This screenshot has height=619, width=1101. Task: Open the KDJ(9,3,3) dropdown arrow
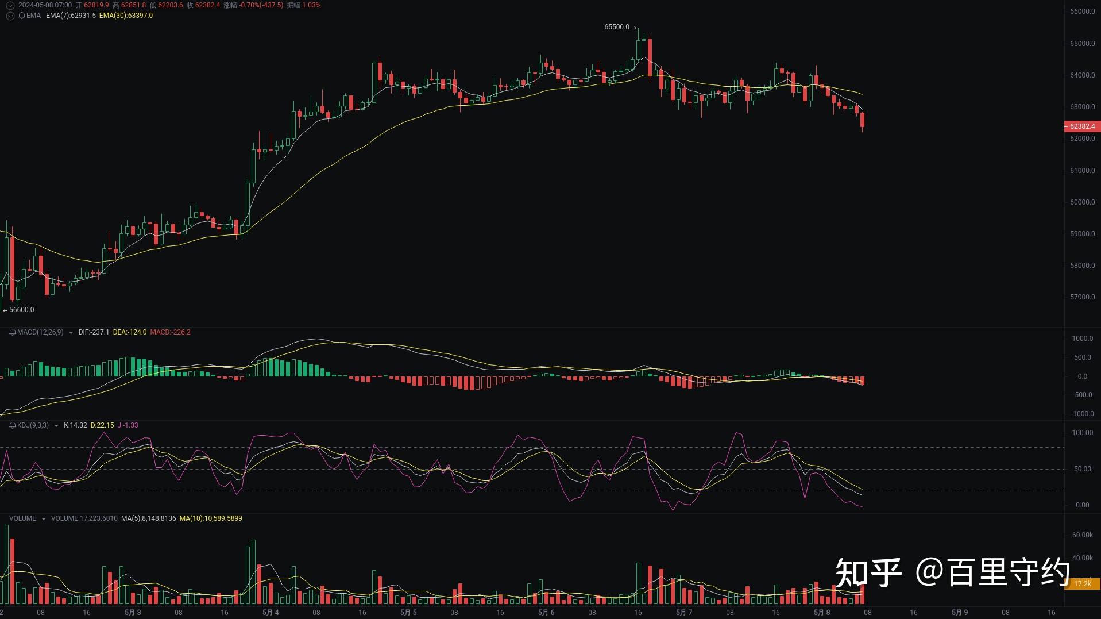(56, 426)
